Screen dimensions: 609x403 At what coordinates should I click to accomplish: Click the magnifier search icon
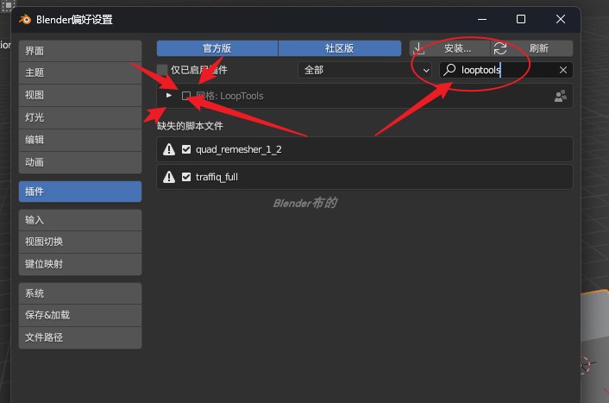tap(449, 70)
